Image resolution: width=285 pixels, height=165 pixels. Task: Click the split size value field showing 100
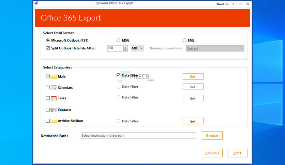115,48
